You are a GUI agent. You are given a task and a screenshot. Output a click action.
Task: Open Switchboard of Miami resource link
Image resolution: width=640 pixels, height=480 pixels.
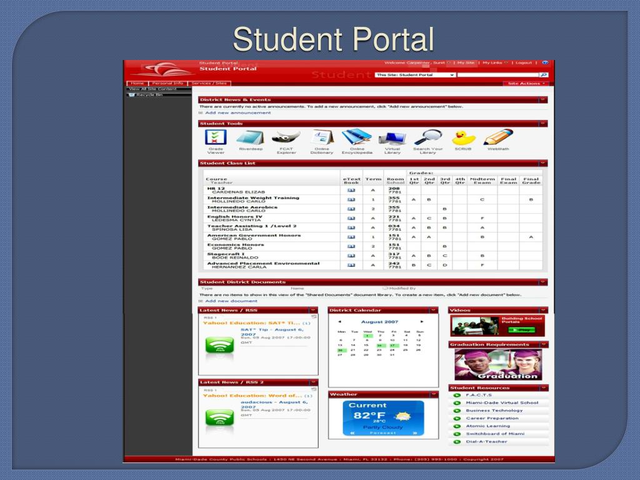(495, 434)
